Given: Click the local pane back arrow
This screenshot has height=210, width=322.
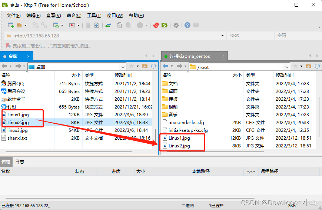Looking at the screenshot, I should [4, 66].
